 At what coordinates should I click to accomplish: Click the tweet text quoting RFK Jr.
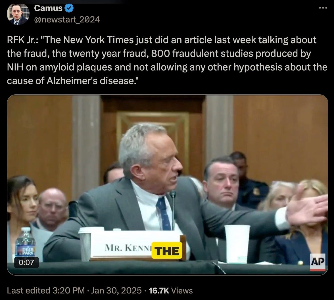pyautogui.click(x=167, y=60)
